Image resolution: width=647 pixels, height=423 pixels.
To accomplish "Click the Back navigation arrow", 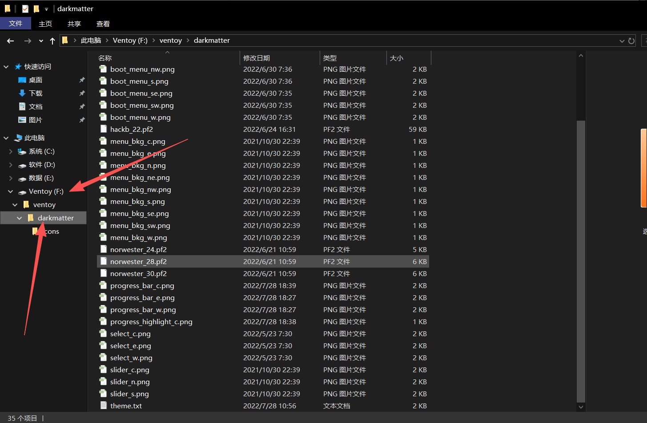I will (11, 41).
